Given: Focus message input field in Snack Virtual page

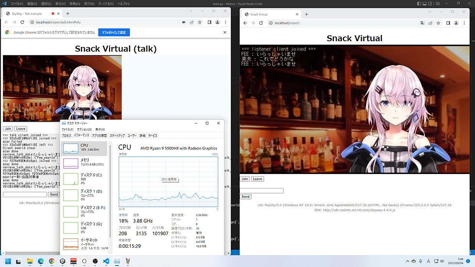Looking at the screenshot, I should 262,191.
